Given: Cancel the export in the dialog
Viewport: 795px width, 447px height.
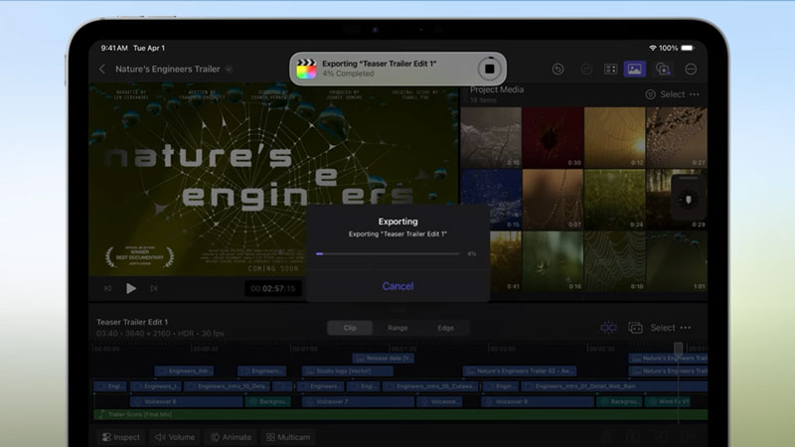Looking at the screenshot, I should point(397,286).
